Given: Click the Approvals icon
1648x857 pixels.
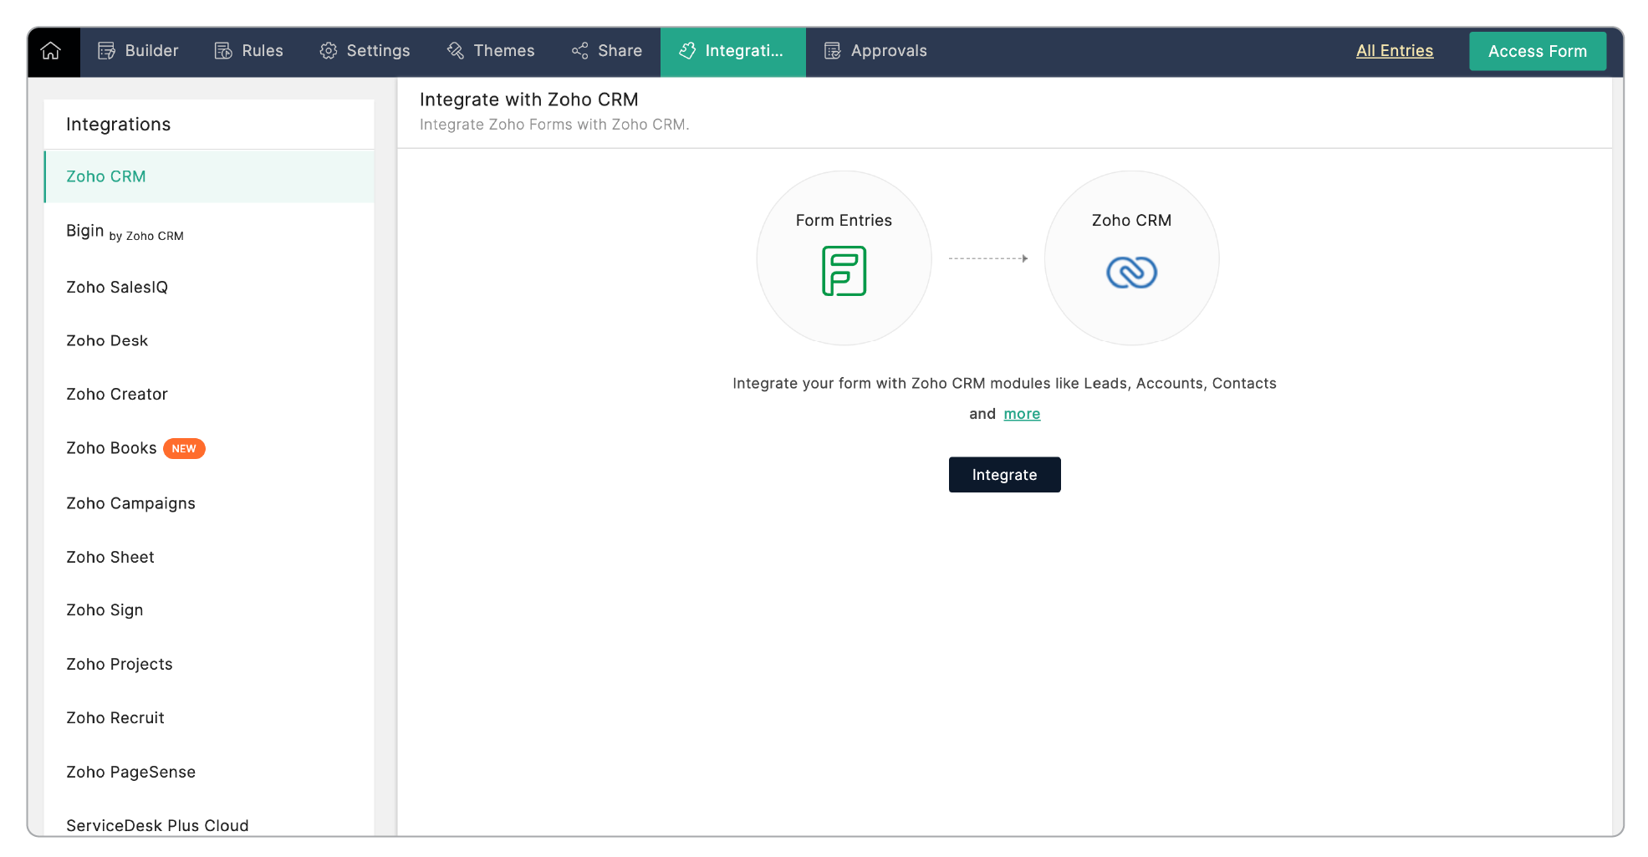Looking at the screenshot, I should tap(832, 51).
